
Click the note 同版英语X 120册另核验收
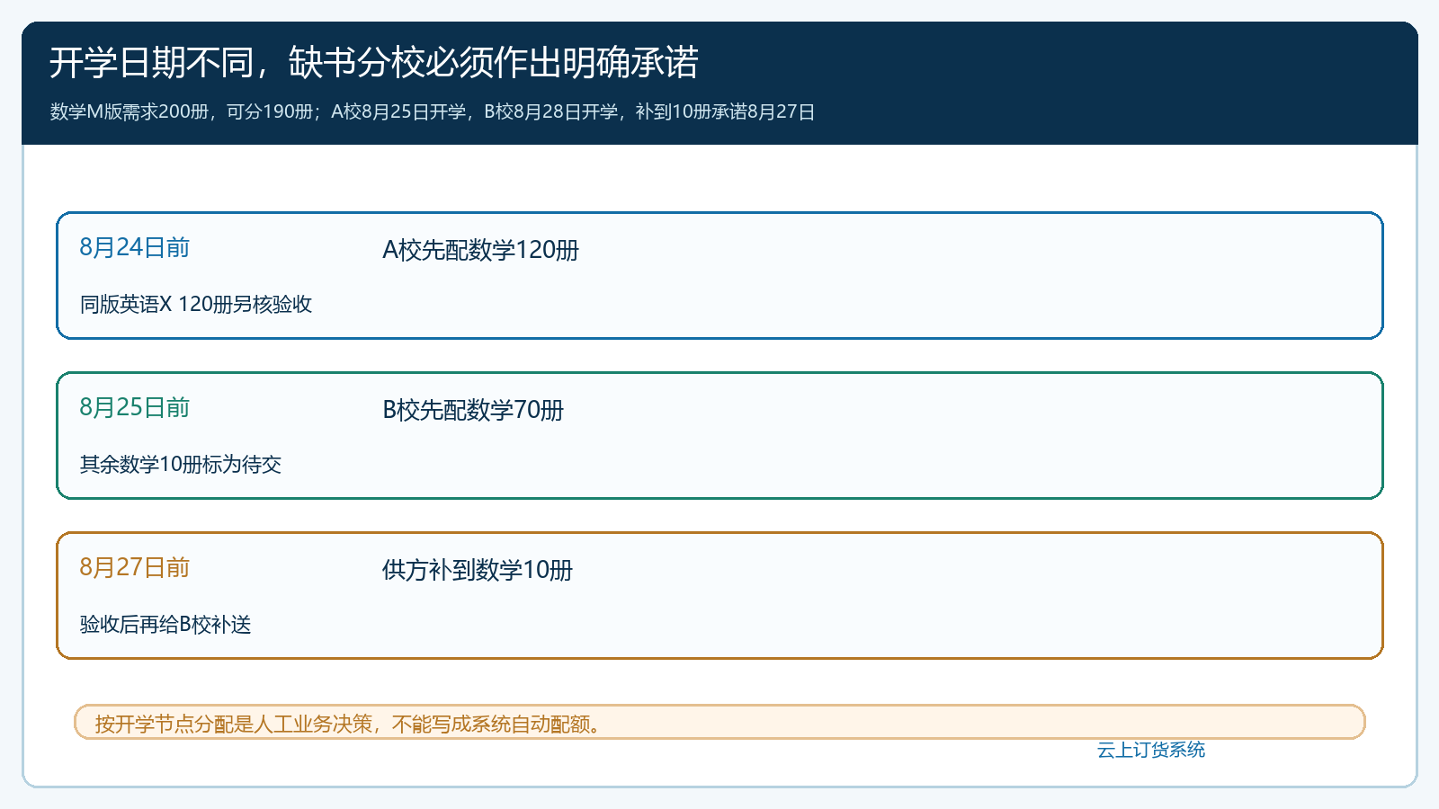[x=196, y=304]
